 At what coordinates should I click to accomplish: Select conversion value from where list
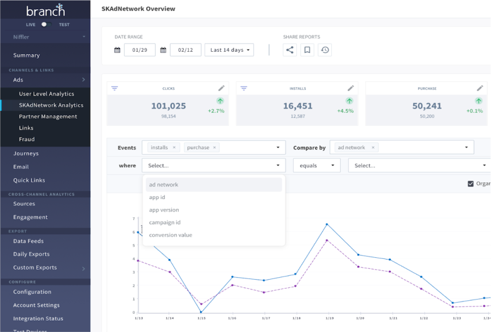click(170, 235)
